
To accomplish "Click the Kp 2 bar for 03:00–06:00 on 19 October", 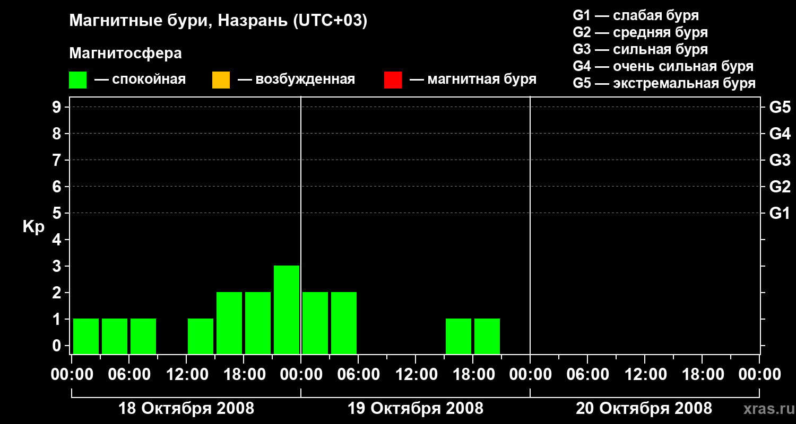I will click(x=344, y=323).
